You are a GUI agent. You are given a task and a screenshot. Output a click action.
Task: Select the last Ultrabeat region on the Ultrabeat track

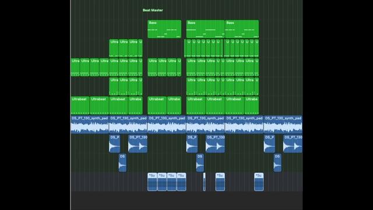[x=252, y=106]
